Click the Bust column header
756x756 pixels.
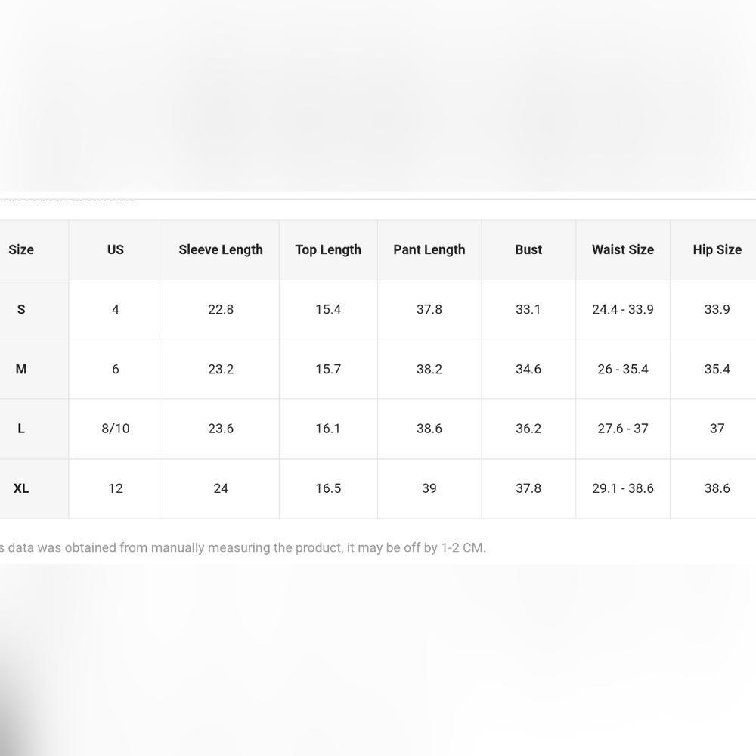pyautogui.click(x=528, y=249)
